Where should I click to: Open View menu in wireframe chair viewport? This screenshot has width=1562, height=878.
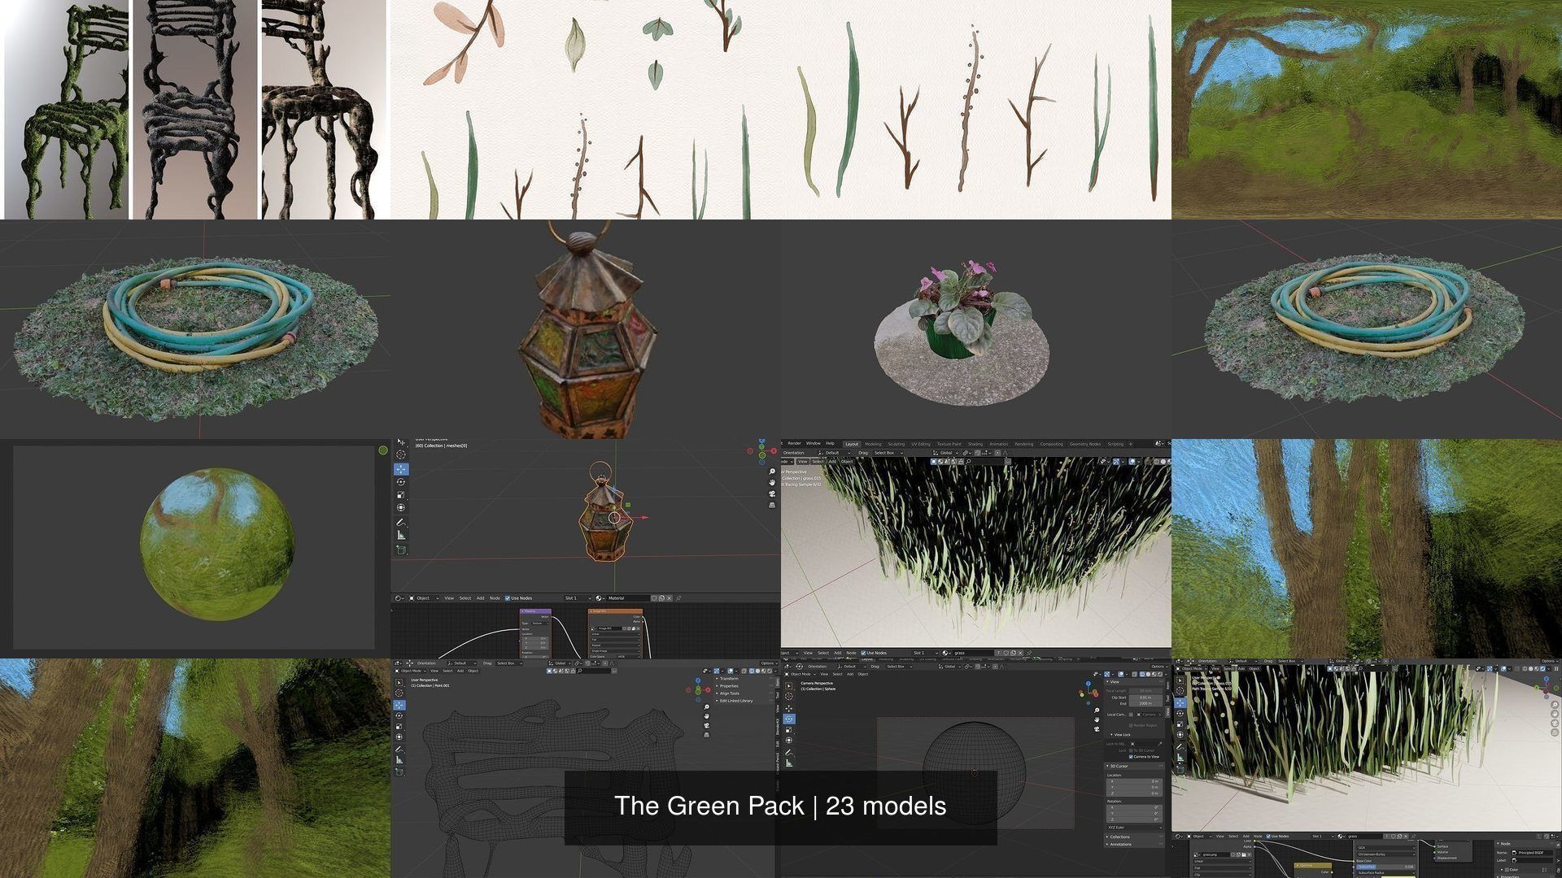click(x=434, y=671)
